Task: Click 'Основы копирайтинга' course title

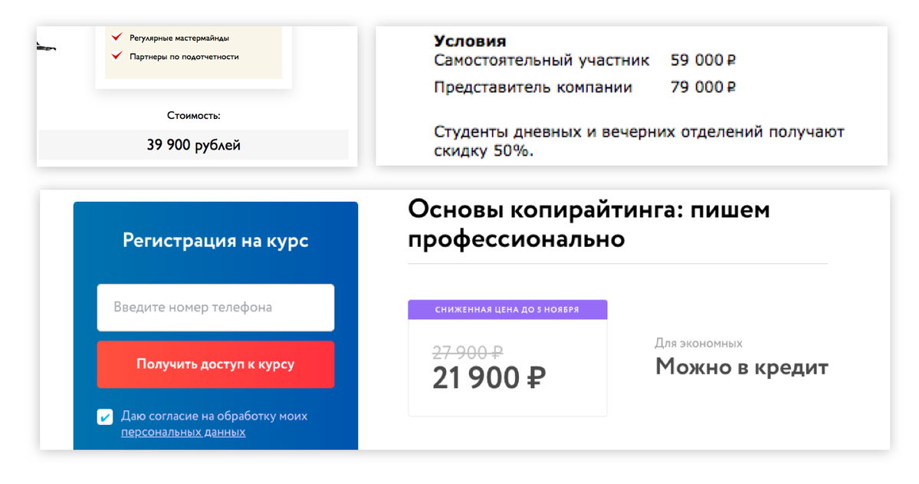Action: tap(589, 224)
